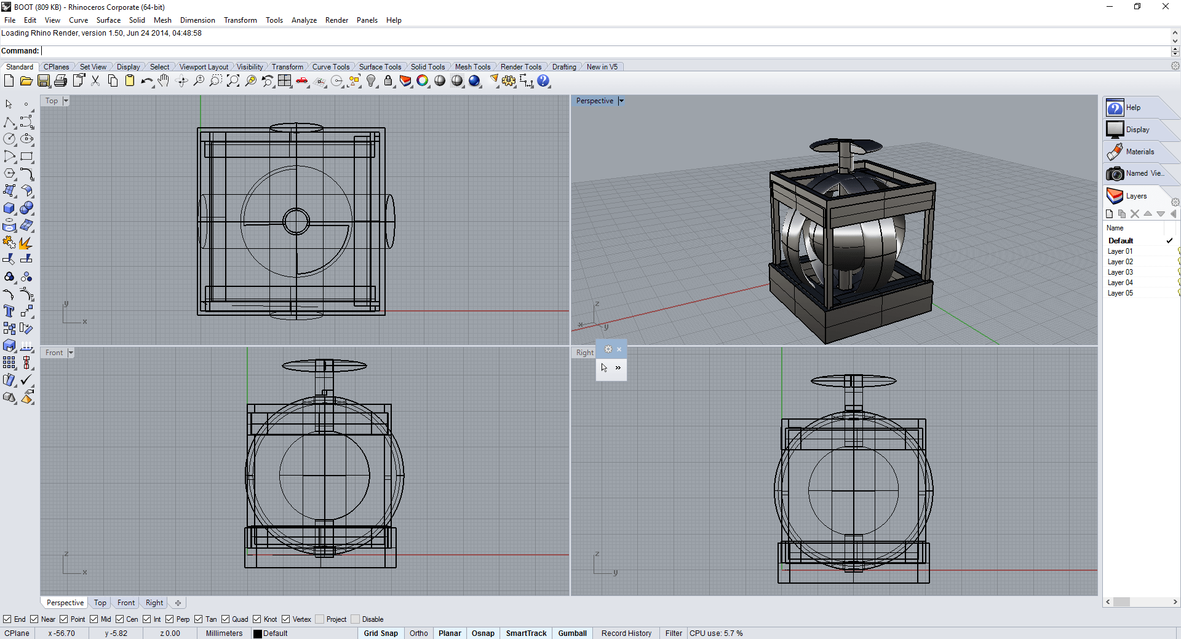Viewport: 1181px width, 639px height.
Task: Click the Undo arrow icon
Action: 146,80
